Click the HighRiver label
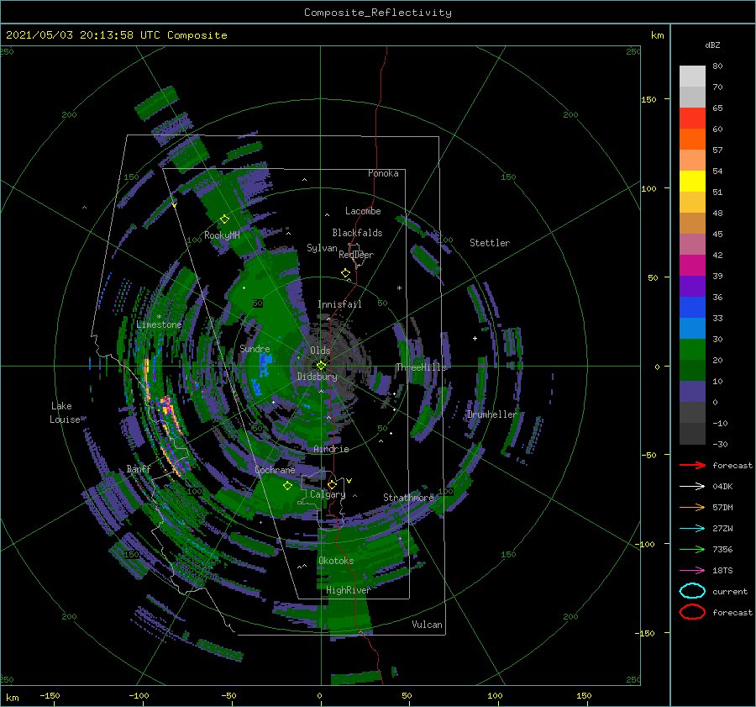Screen dimensions: 756x707 (x=348, y=590)
